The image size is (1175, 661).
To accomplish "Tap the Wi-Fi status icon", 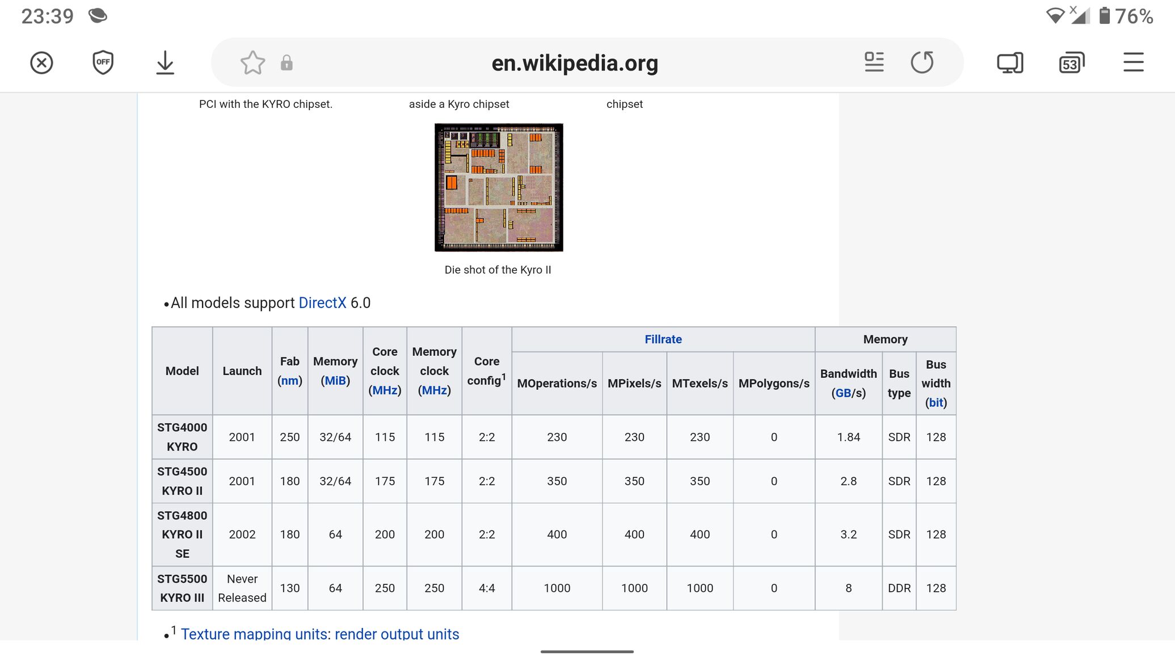I will [1055, 15].
